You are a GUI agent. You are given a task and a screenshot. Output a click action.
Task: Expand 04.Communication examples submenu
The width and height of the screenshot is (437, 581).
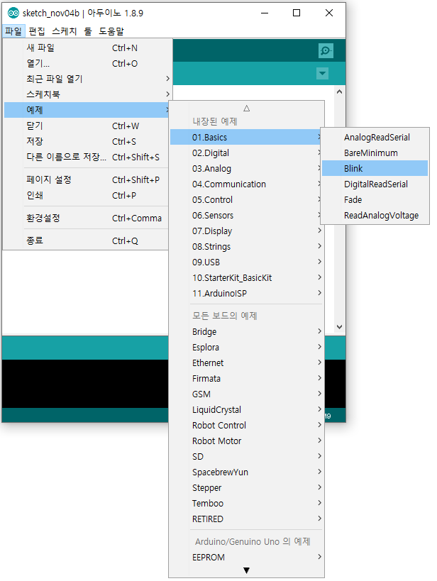pos(246,184)
